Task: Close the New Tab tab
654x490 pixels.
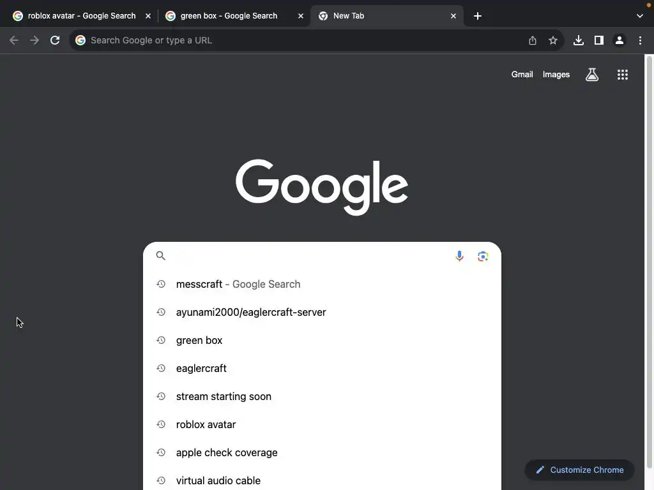Action: click(x=453, y=16)
